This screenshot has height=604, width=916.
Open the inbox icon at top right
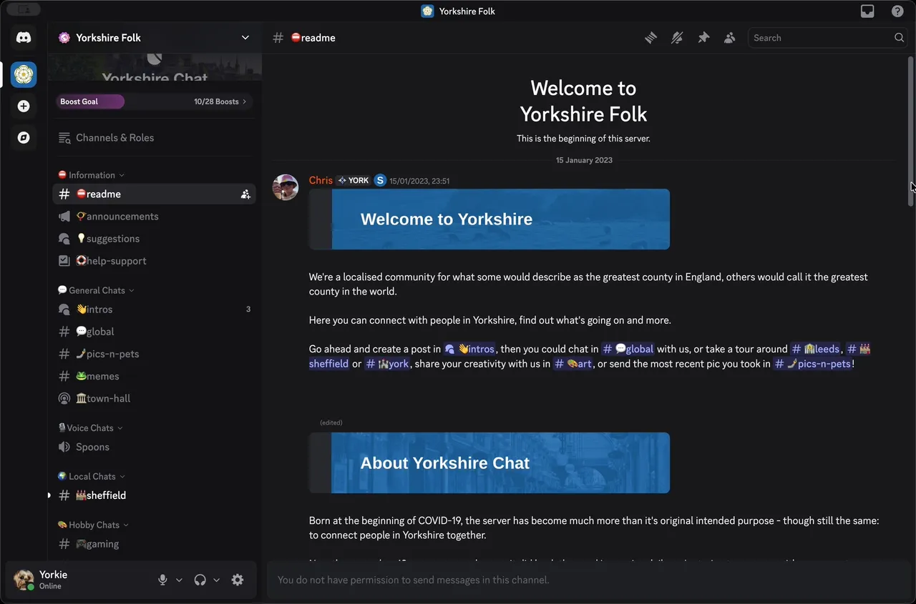tap(867, 11)
